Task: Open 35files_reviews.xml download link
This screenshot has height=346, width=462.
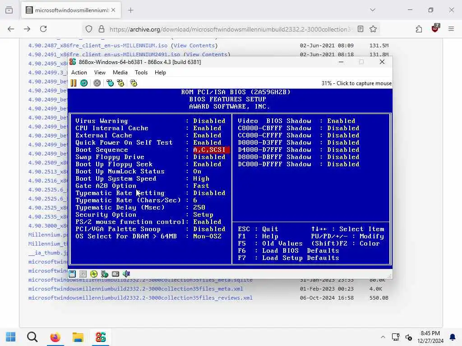Action: [x=140, y=298]
